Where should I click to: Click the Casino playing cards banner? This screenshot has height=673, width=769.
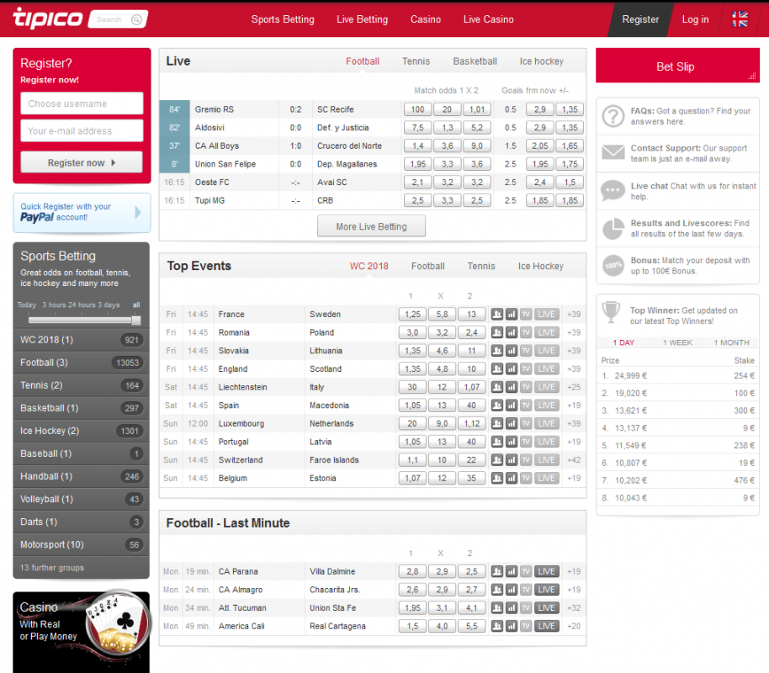point(82,632)
